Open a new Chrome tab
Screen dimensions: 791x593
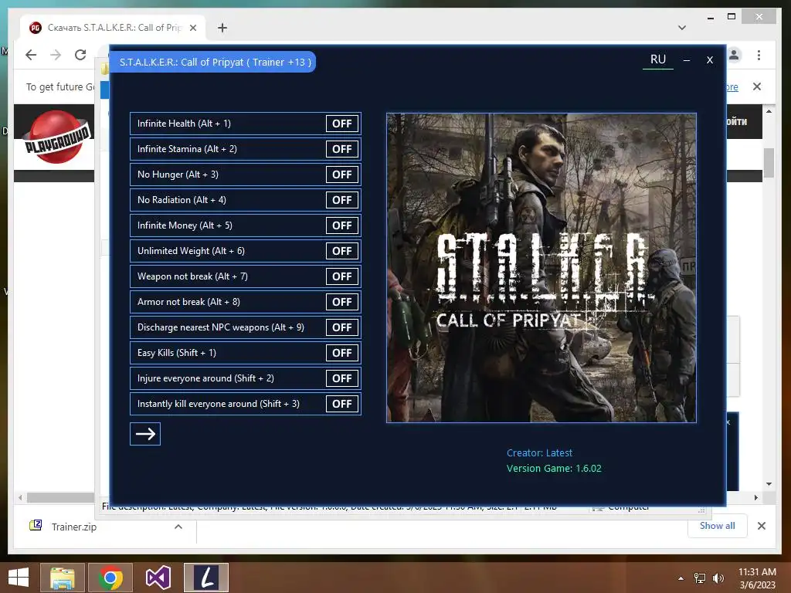click(x=222, y=28)
